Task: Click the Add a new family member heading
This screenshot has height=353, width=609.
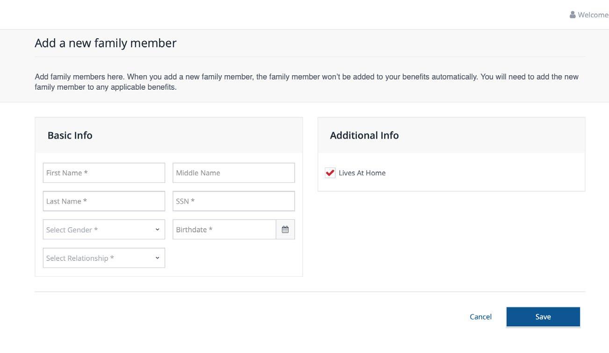Action: 105,43
